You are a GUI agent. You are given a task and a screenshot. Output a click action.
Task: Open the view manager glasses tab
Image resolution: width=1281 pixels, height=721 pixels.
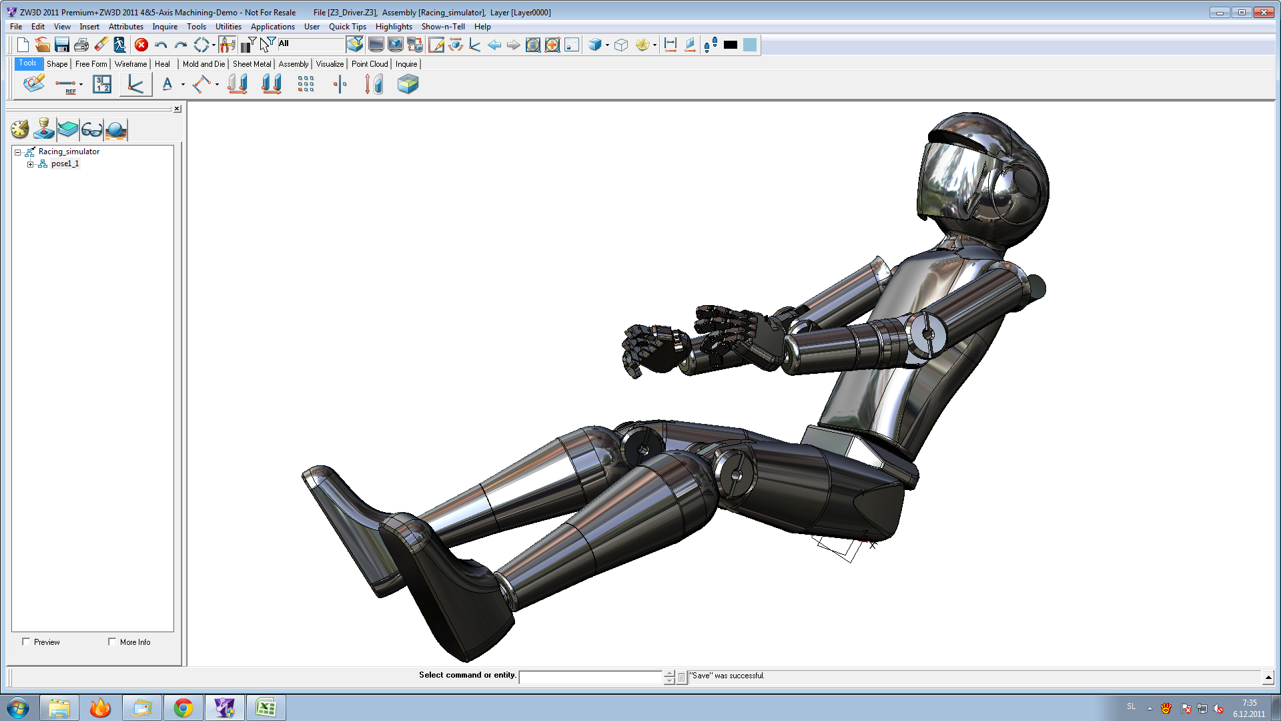click(92, 130)
